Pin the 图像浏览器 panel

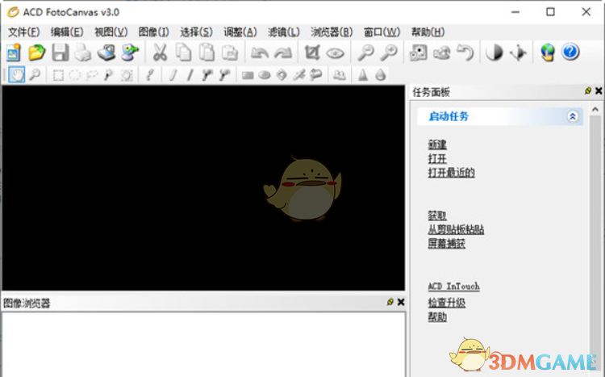pyautogui.click(x=390, y=302)
